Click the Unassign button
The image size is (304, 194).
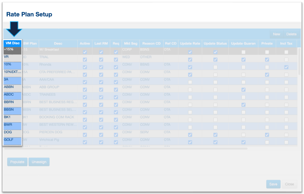[x=39, y=162]
